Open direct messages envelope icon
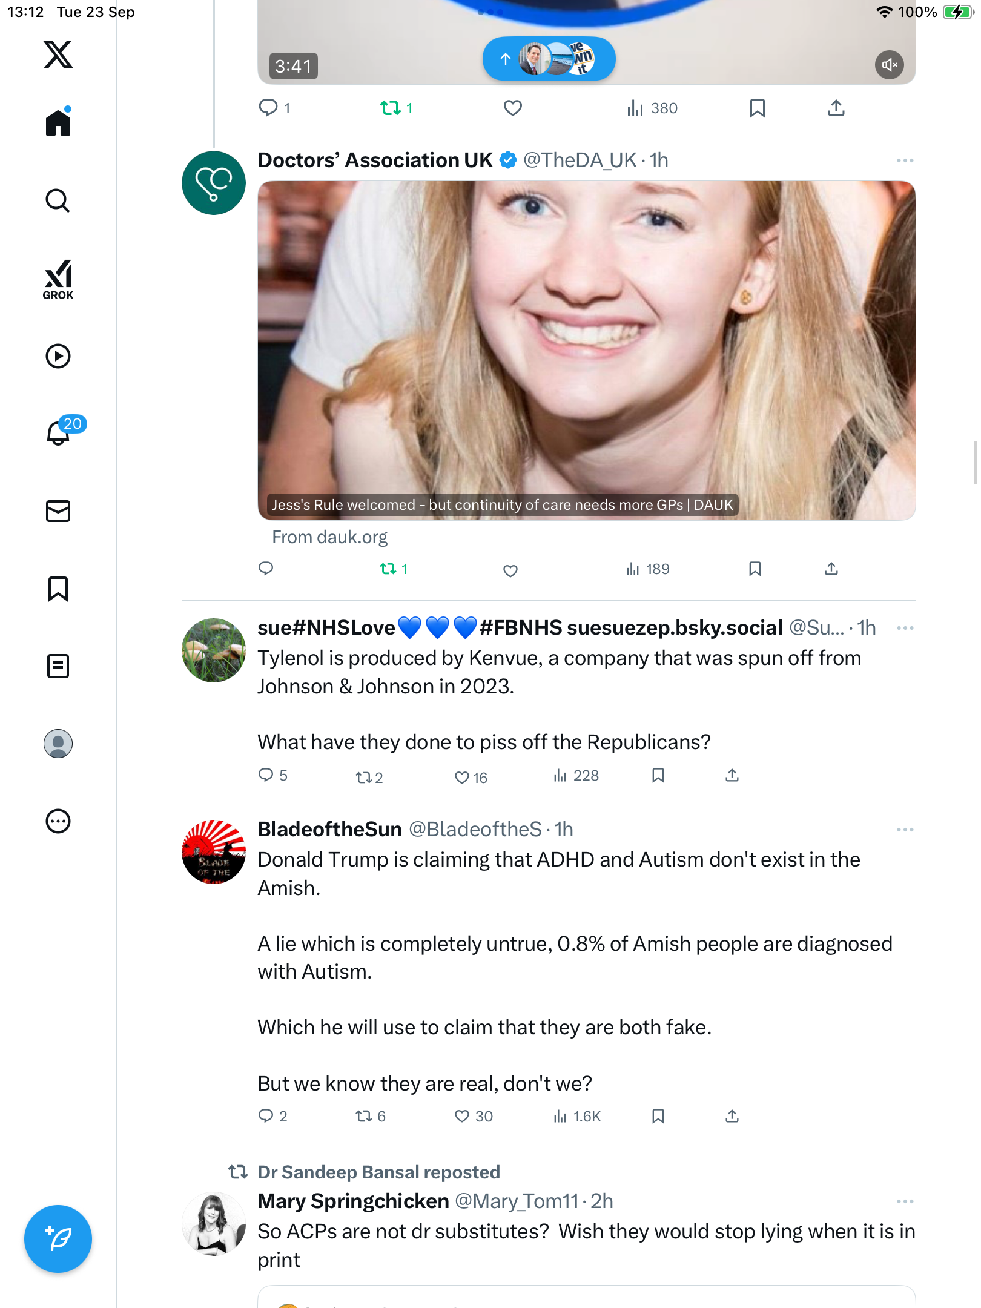 pyautogui.click(x=58, y=511)
